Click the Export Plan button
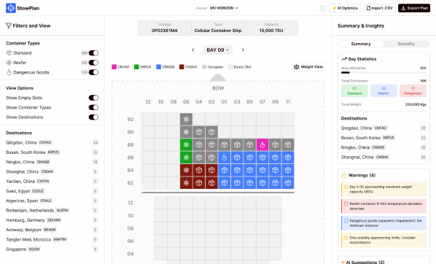Viewport: 436px width, 264px height. click(414, 8)
